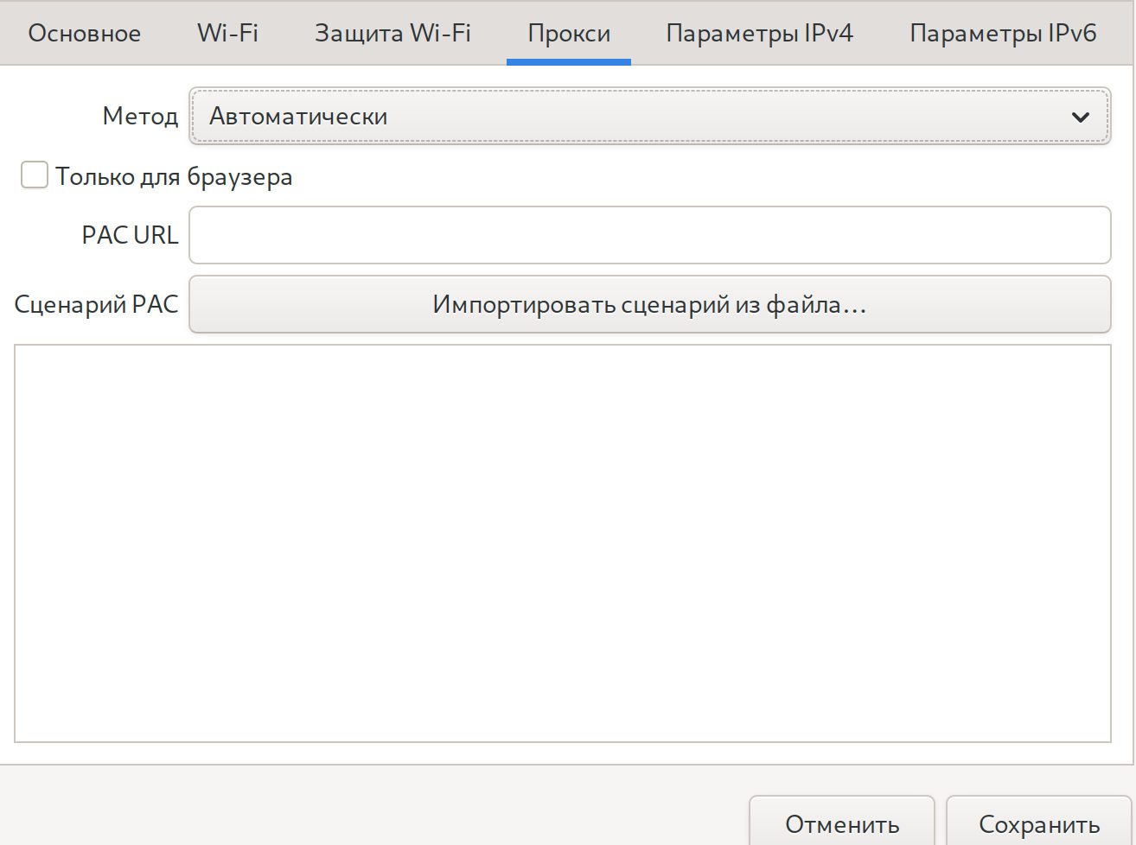Click Импортировать сценарий из файла button
1136x845 pixels.
point(649,304)
